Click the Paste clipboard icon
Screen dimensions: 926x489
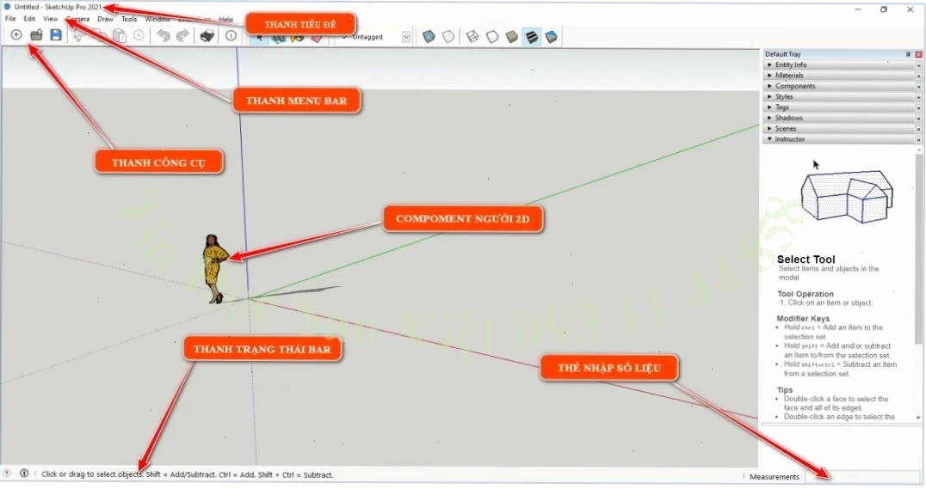tap(120, 35)
